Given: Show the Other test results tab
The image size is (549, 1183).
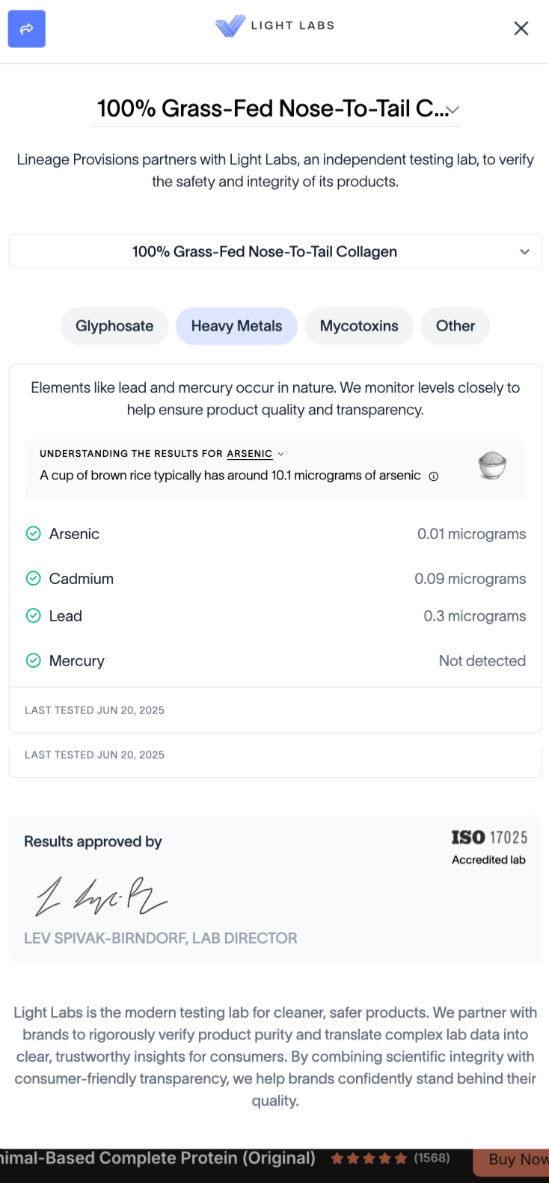Looking at the screenshot, I should [x=455, y=326].
